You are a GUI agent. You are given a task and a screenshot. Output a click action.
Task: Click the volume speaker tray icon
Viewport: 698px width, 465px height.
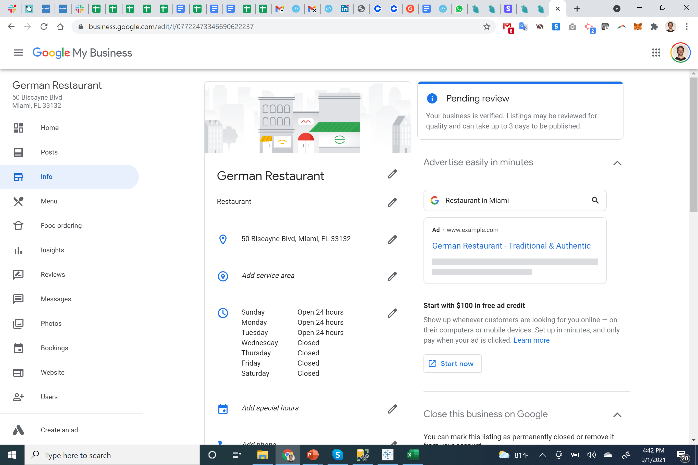point(591,455)
